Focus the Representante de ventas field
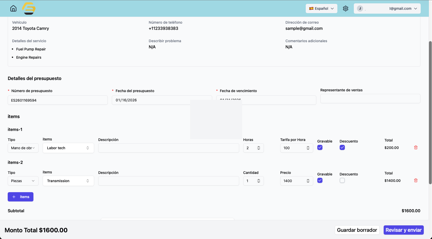Image resolution: width=432 pixels, height=239 pixels. coord(370,99)
